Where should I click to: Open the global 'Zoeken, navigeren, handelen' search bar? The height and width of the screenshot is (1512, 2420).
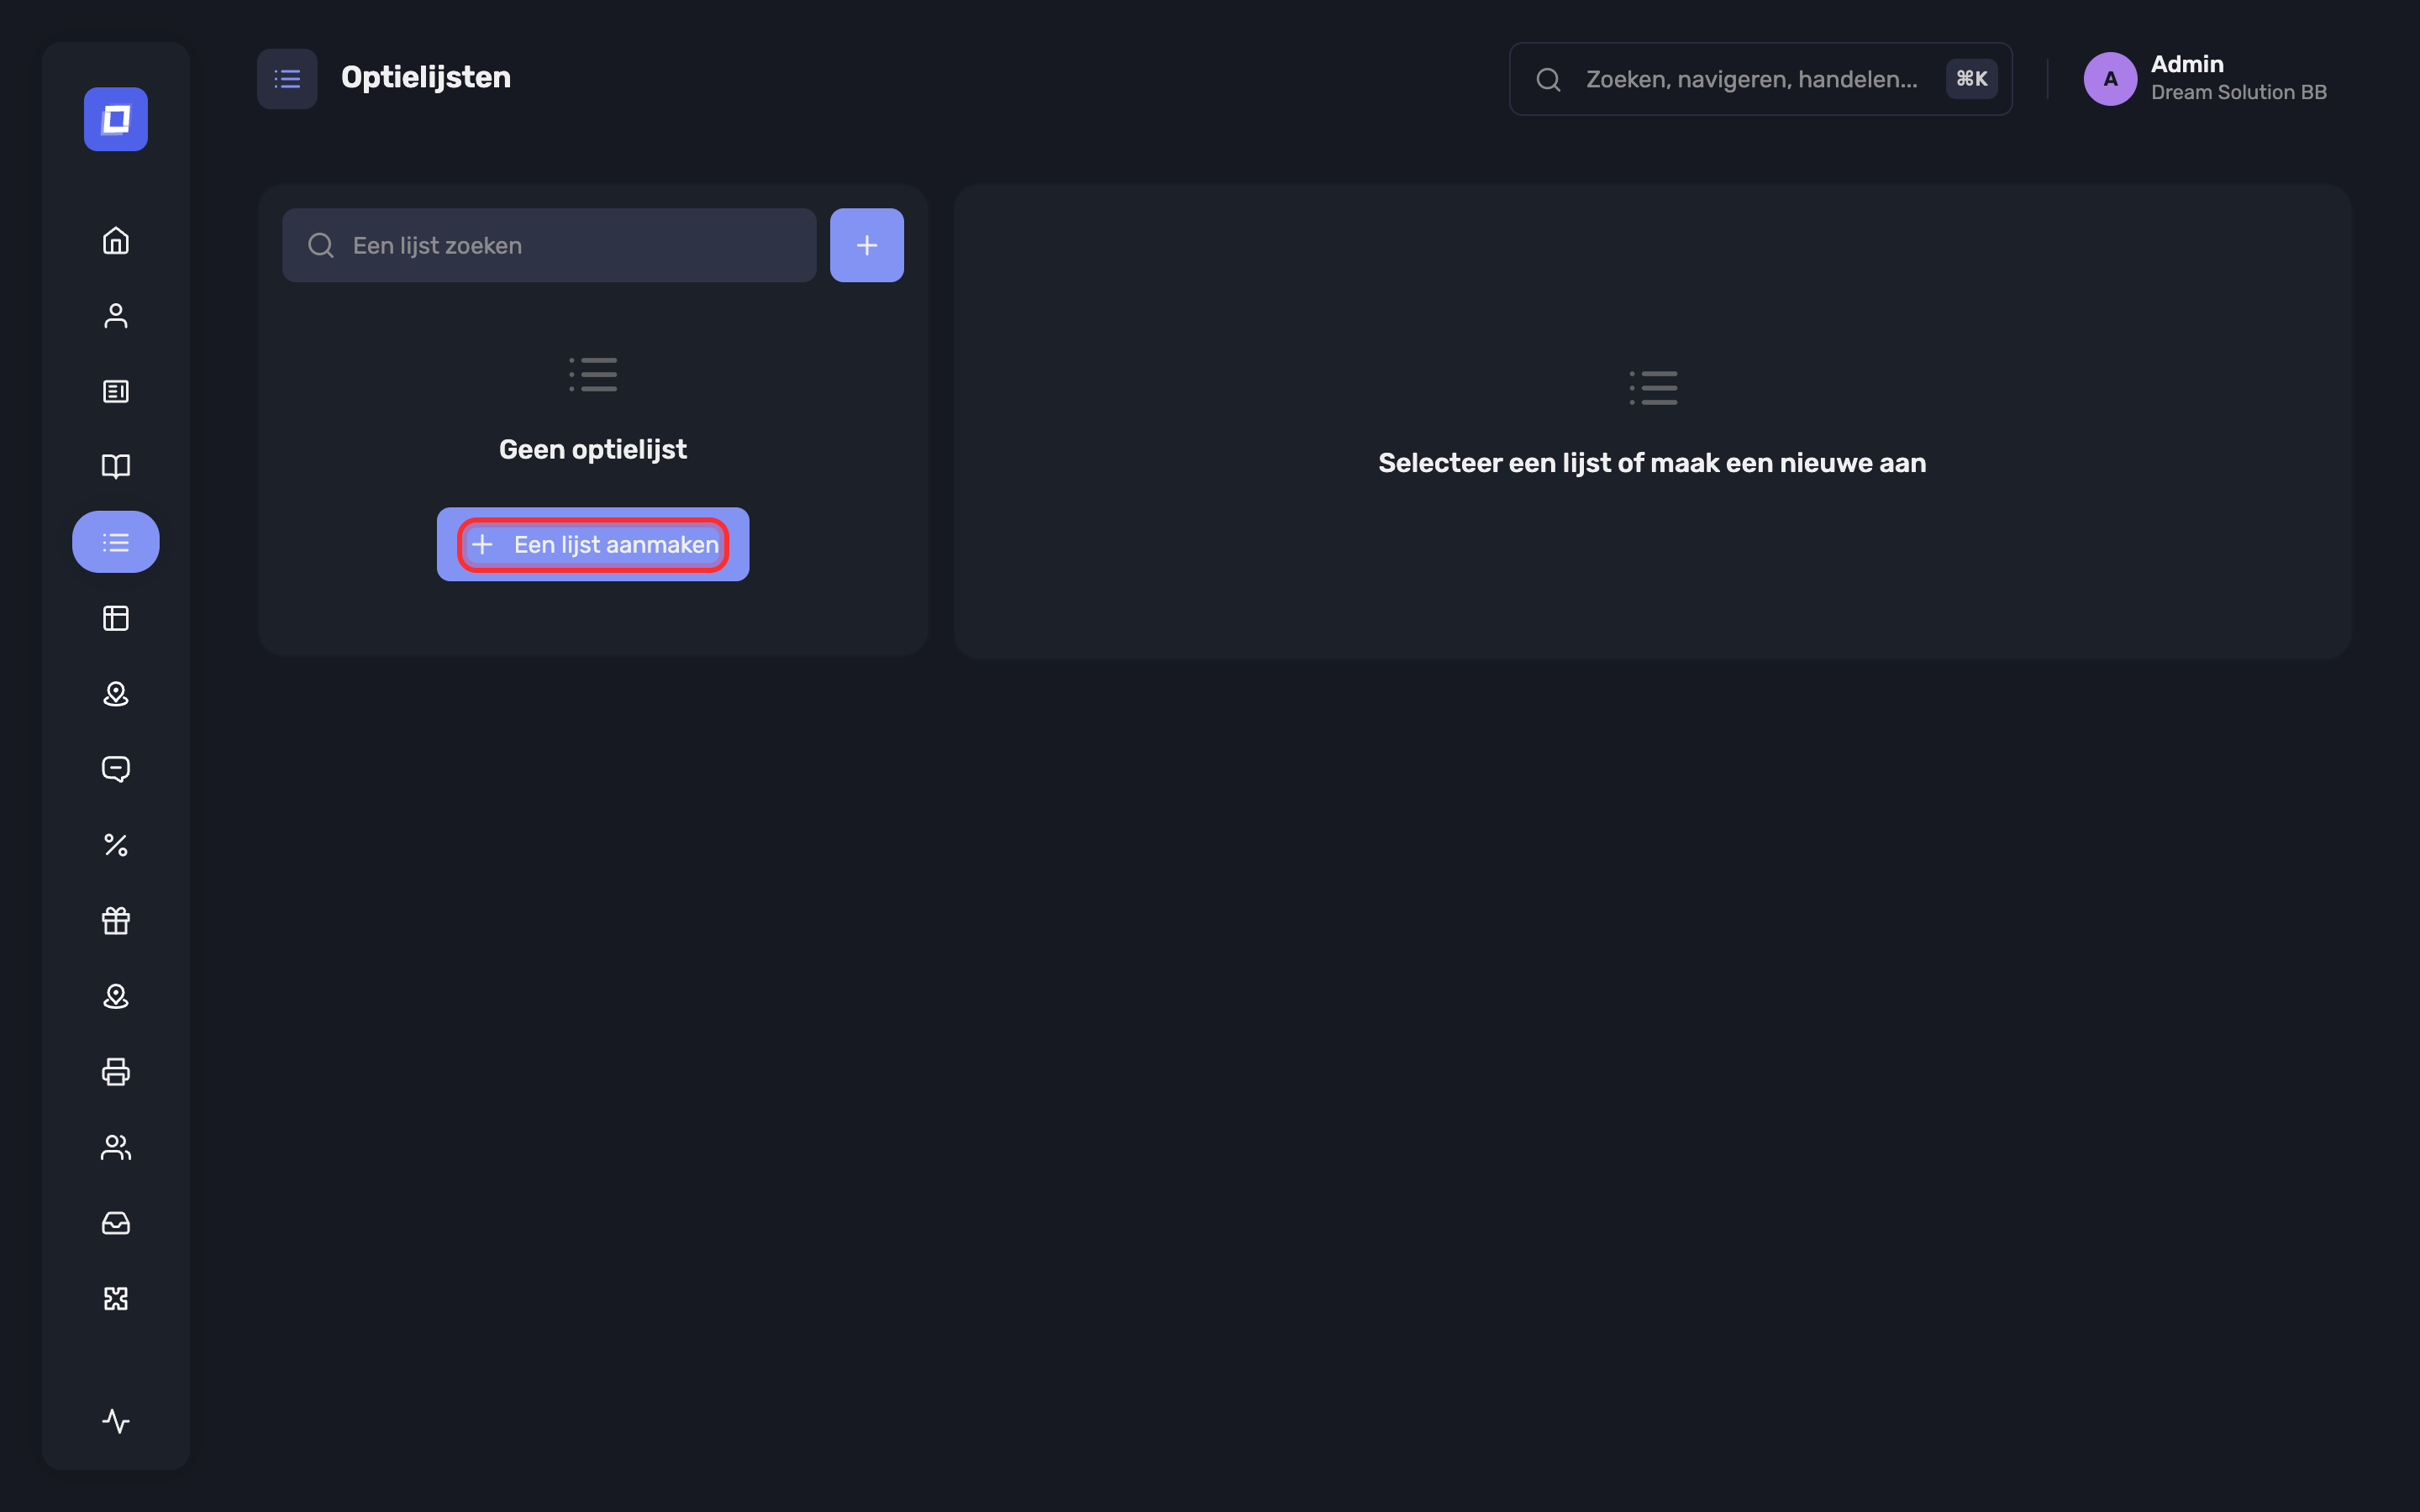[1760, 79]
